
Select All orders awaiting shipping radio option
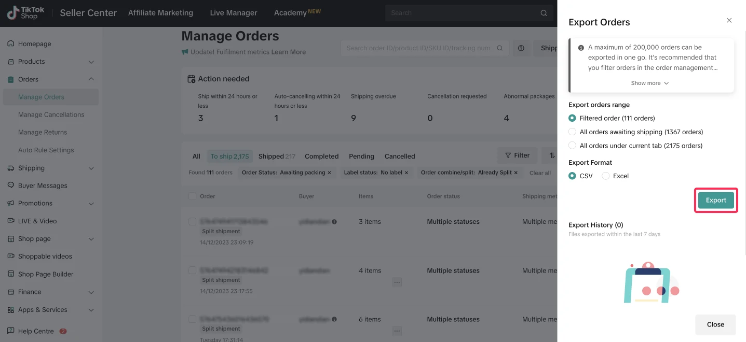(572, 132)
